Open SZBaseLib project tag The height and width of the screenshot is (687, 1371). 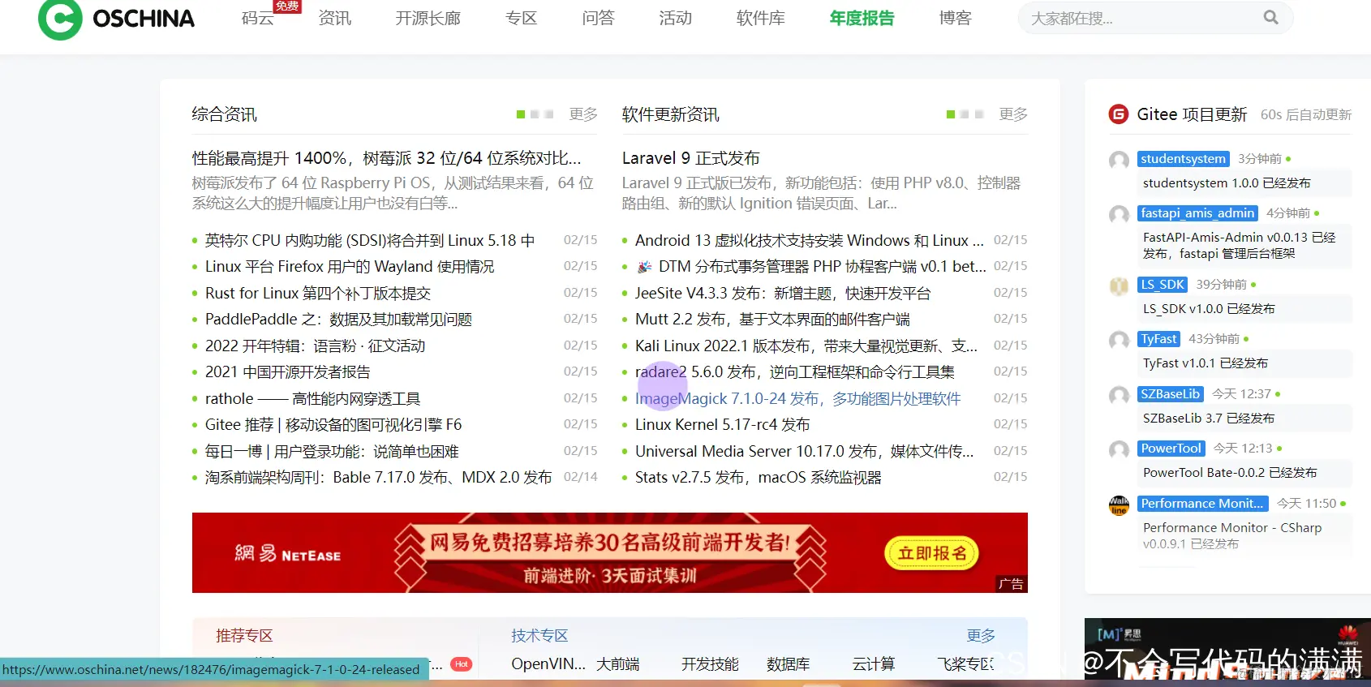[1171, 394]
